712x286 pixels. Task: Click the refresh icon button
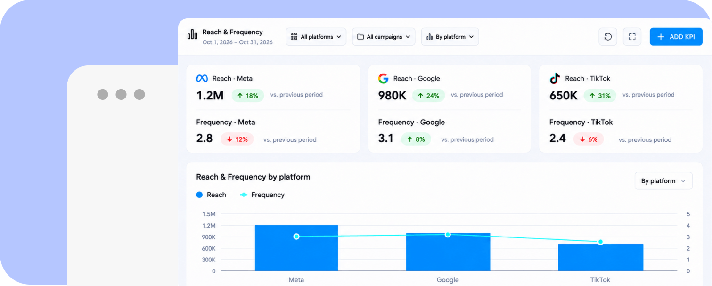608,37
